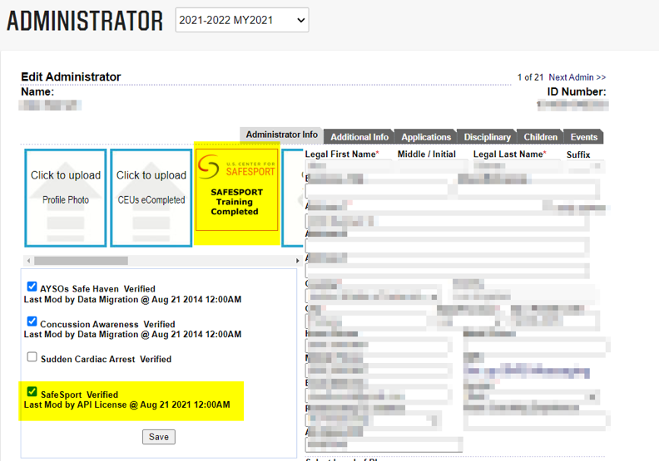
Task: Go to the Children tab
Action: click(x=541, y=137)
